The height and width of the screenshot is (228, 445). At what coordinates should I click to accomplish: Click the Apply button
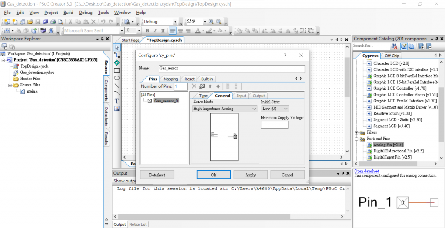251,175
